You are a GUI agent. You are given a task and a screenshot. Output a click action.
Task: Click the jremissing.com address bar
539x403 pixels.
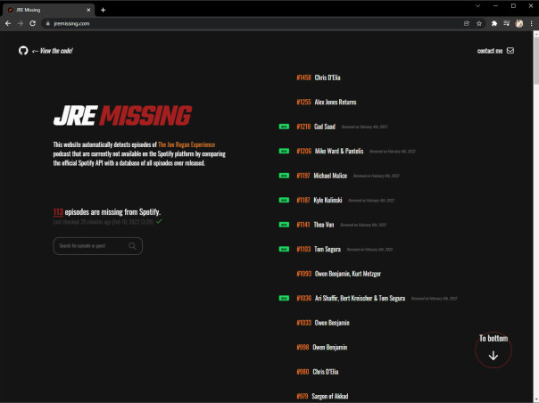pyautogui.click(x=254, y=23)
